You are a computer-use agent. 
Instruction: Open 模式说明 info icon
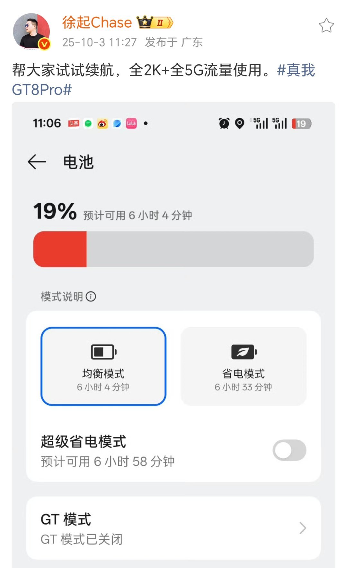click(91, 296)
